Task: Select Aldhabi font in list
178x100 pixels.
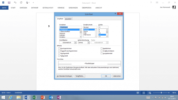Action: point(70,35)
